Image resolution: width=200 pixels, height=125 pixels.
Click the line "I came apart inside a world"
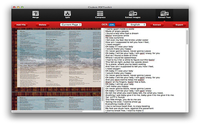pos(120,29)
